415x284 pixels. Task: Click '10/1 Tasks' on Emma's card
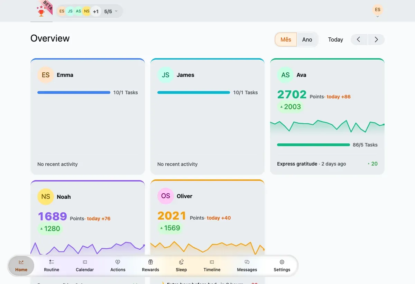click(x=126, y=92)
